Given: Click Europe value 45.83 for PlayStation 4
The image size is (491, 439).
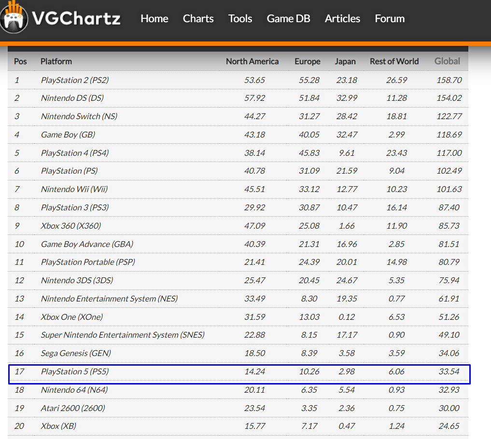Looking at the screenshot, I should (309, 153).
